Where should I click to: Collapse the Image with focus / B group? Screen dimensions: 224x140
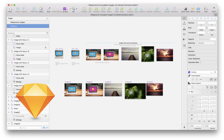click(x=9, y=51)
